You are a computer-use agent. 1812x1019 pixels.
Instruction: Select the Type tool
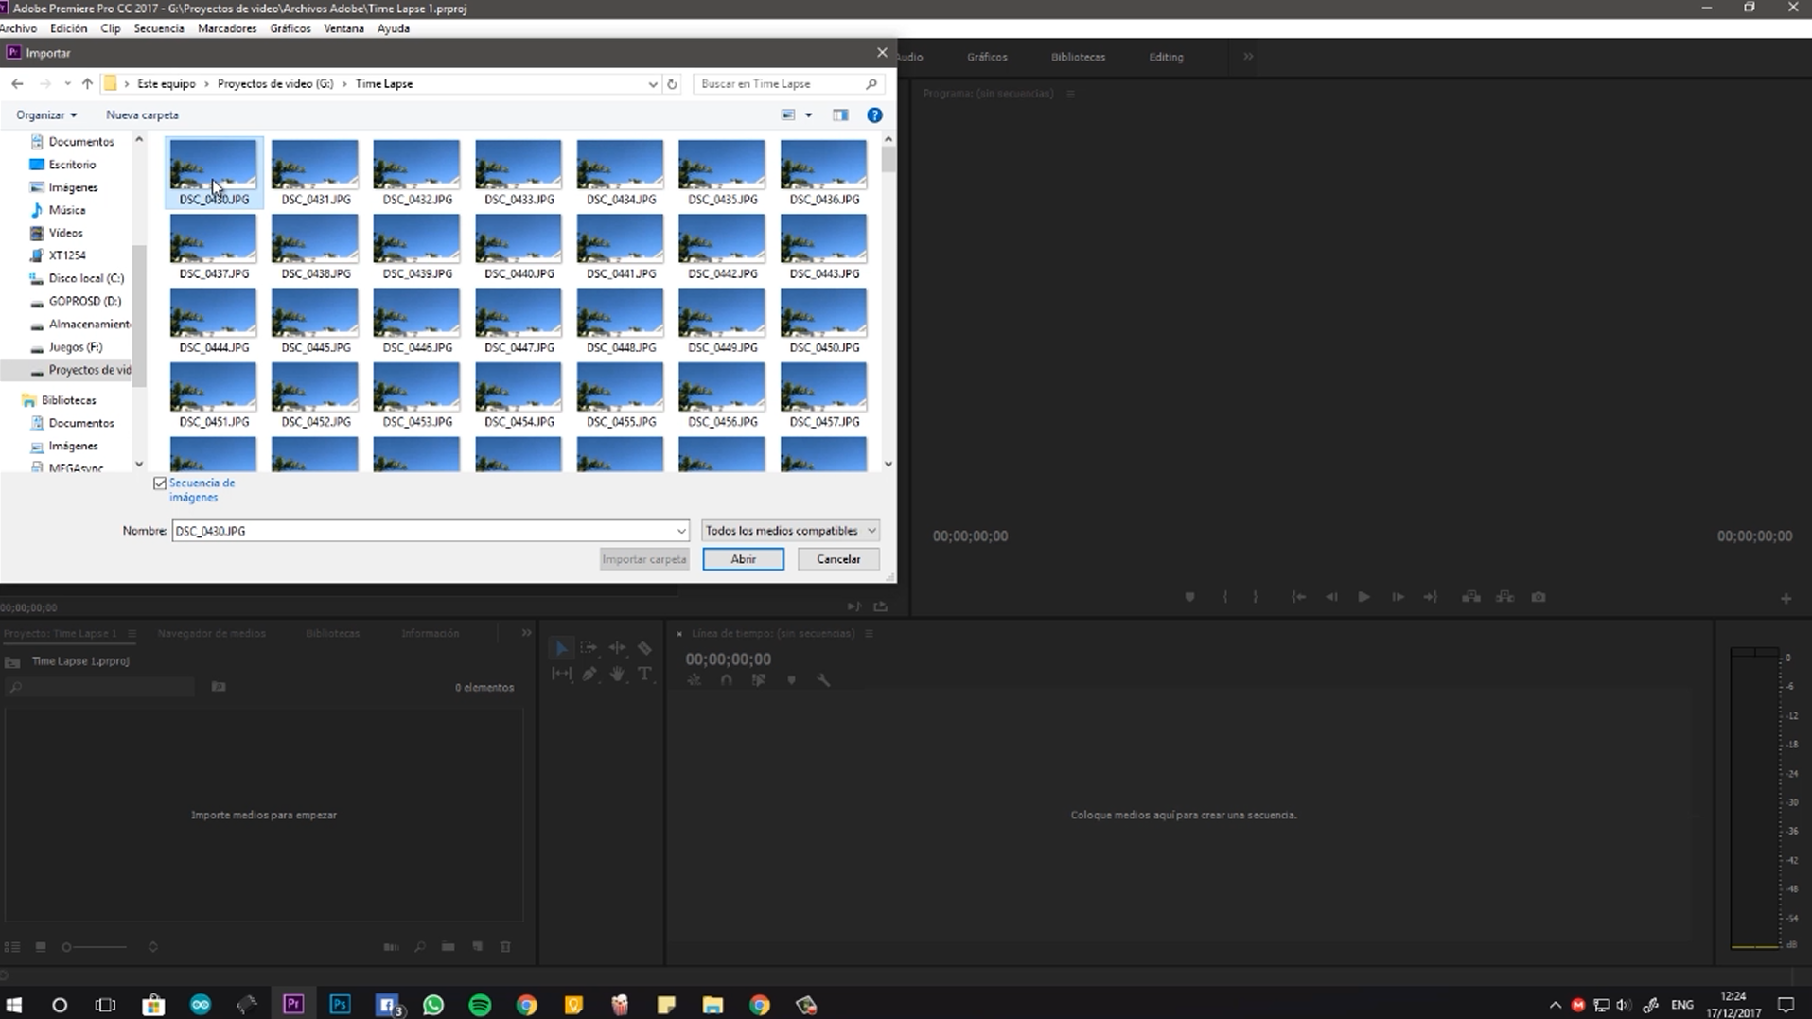point(644,674)
